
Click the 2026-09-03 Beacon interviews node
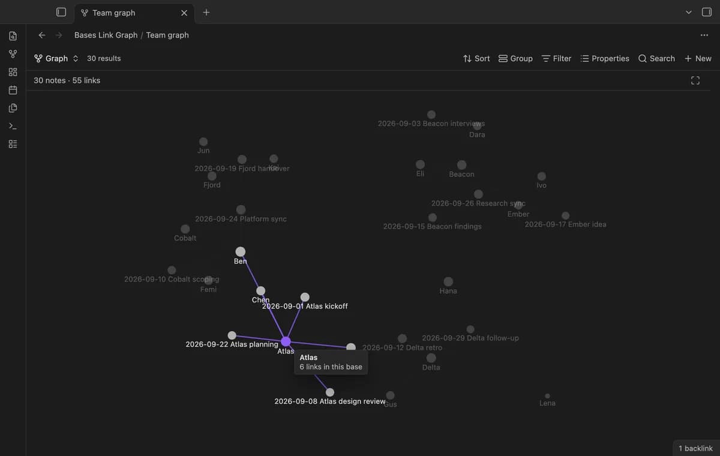tap(431, 115)
